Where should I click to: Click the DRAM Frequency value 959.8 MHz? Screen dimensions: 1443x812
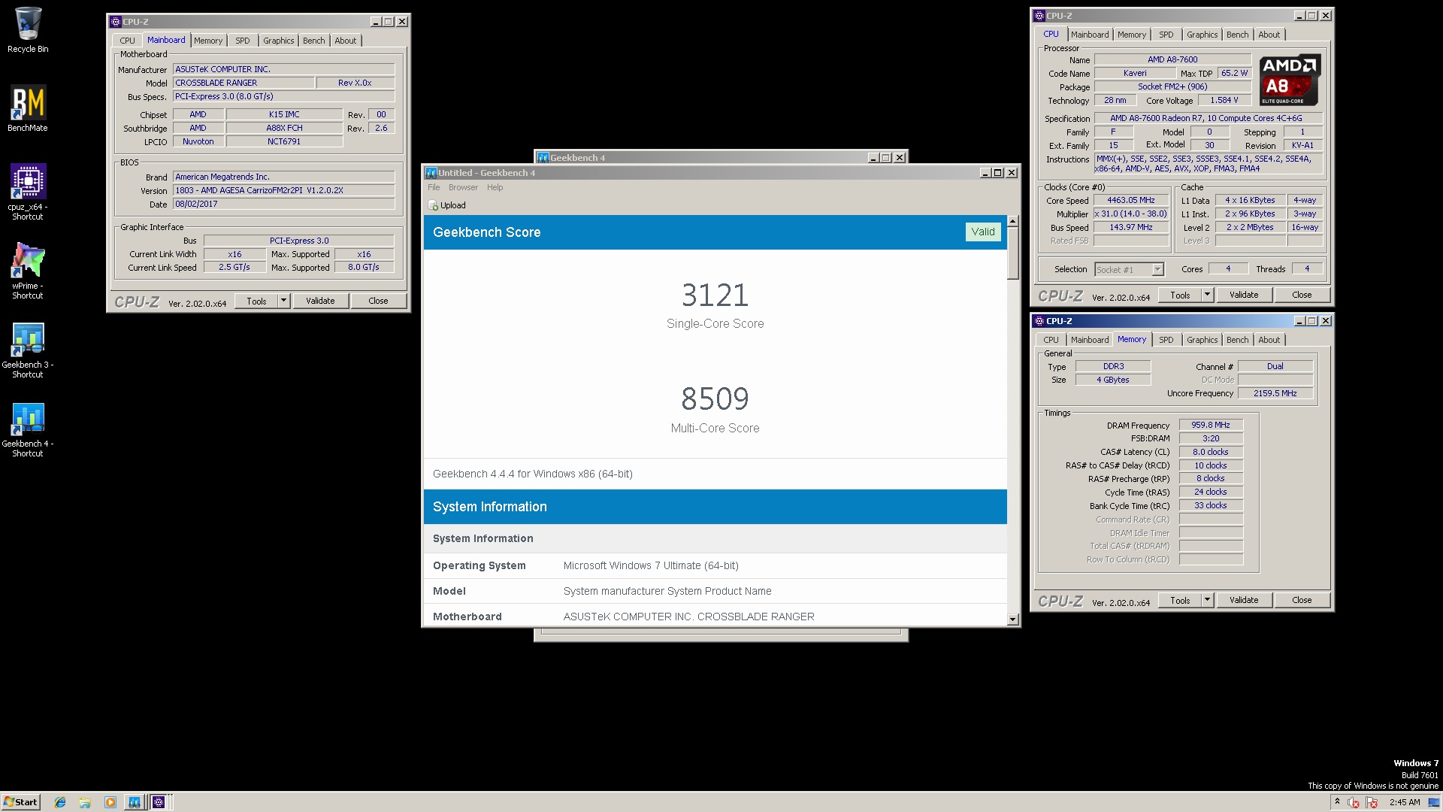(x=1210, y=425)
